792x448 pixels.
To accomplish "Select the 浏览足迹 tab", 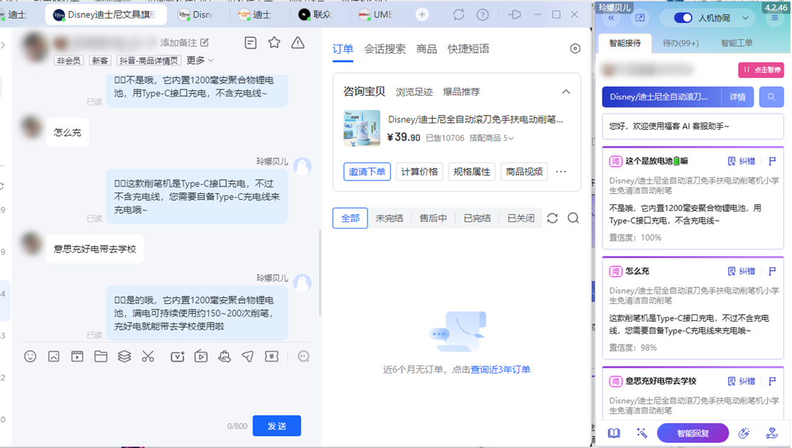I will 414,92.
